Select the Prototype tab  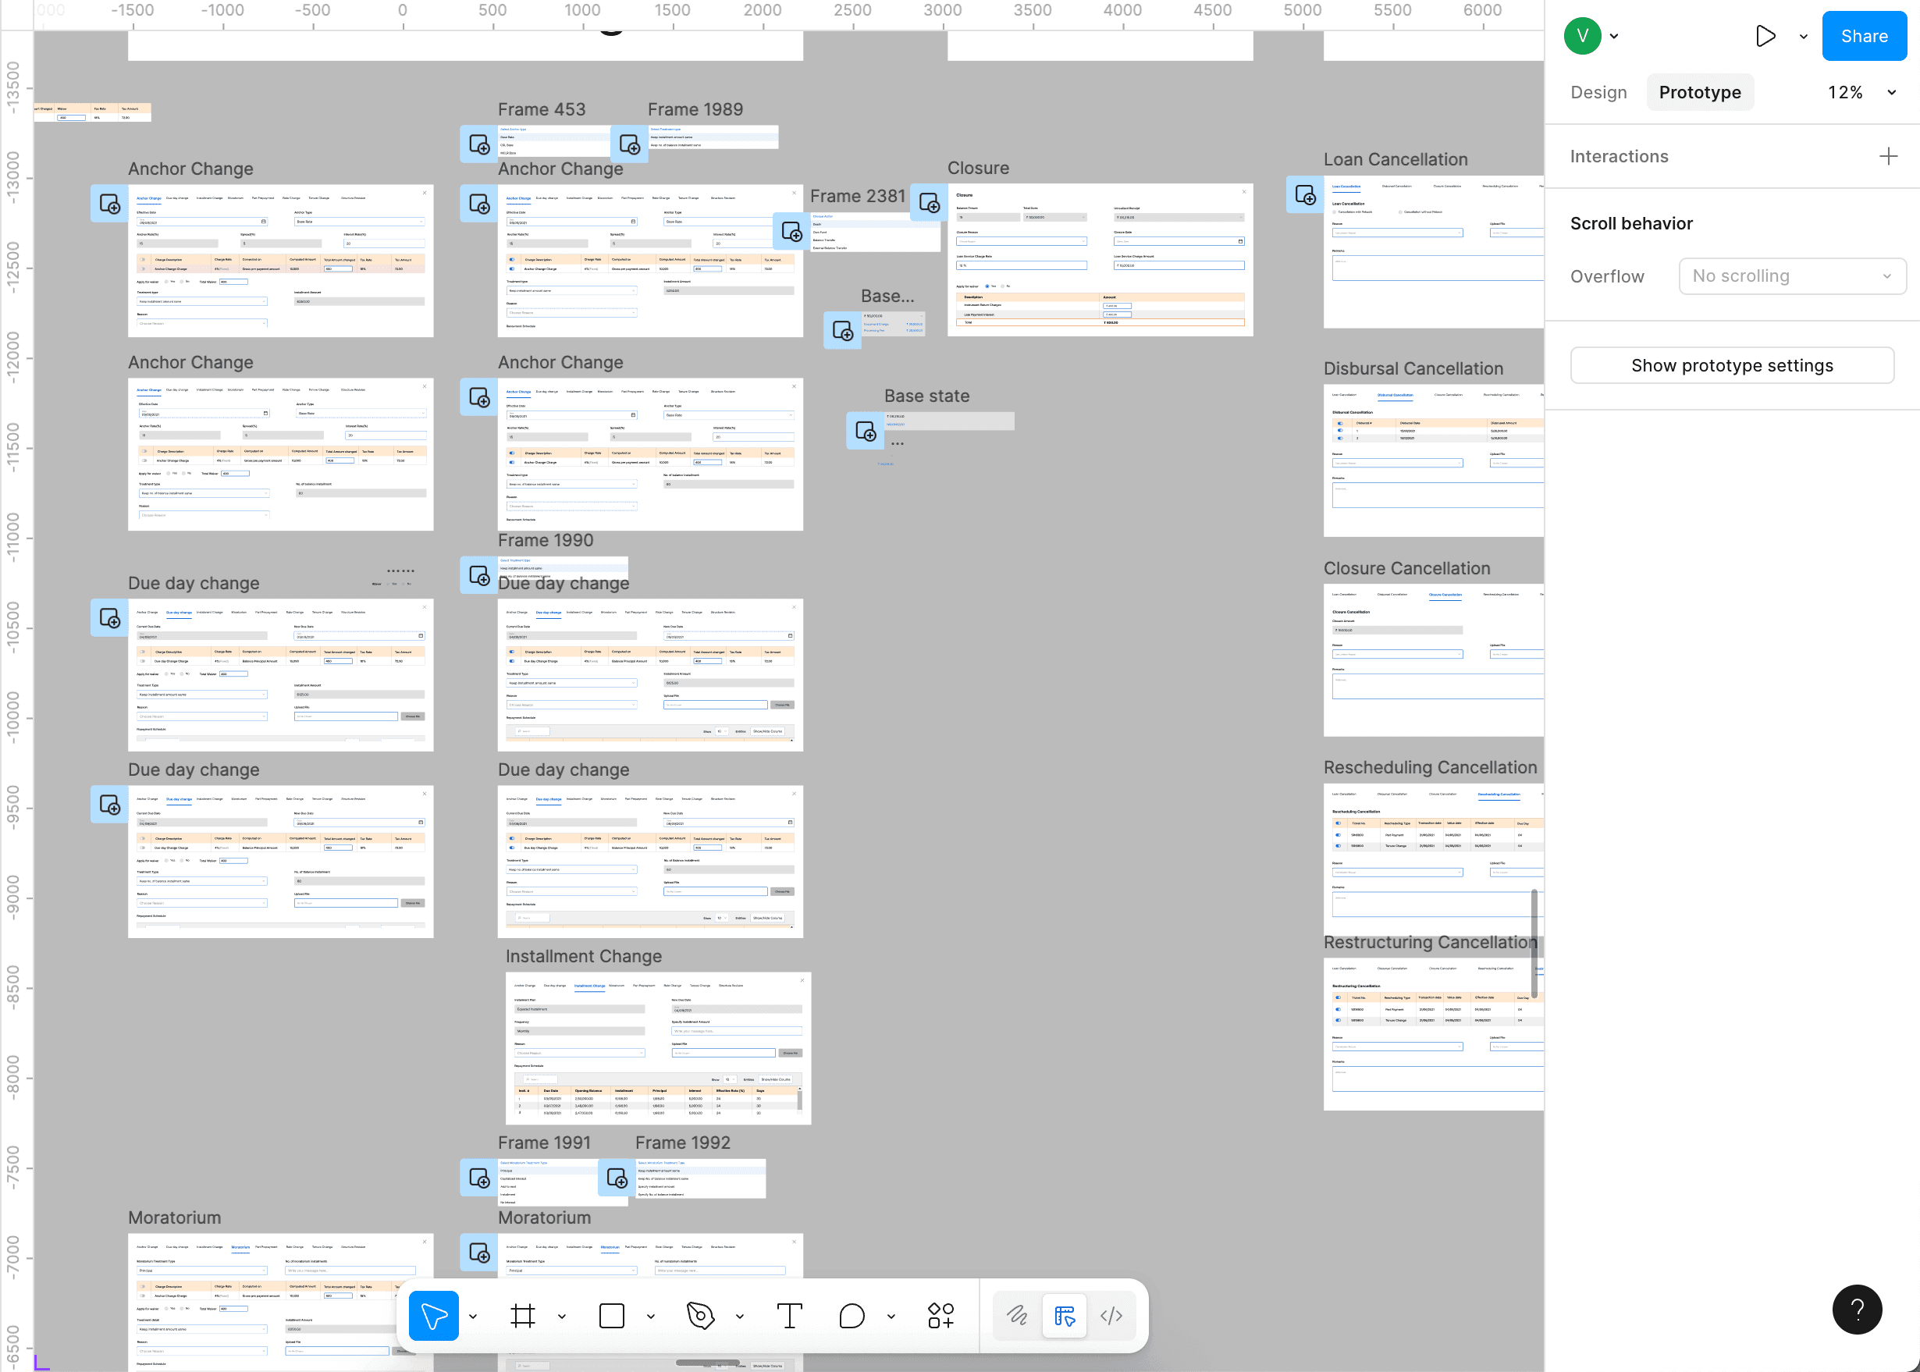[1700, 93]
